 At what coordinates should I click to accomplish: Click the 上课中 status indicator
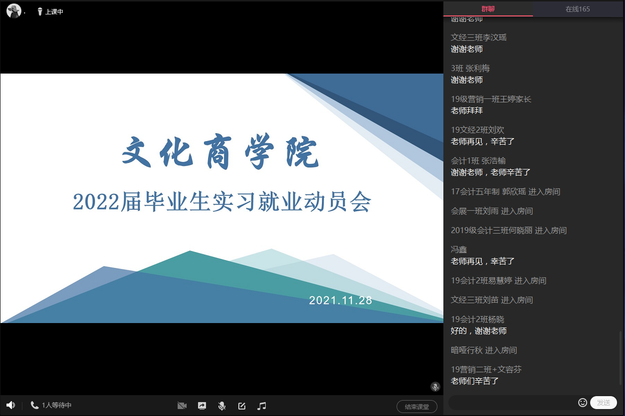click(50, 11)
